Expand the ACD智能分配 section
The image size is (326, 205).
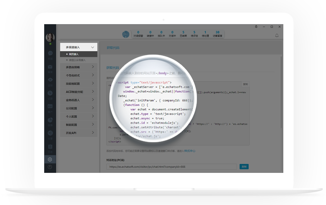tap(79, 92)
